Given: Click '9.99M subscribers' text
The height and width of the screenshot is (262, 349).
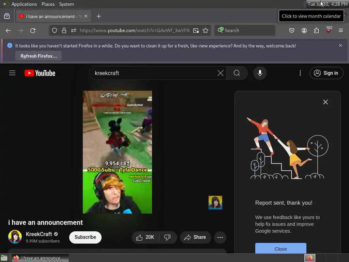Looking at the screenshot, I should coord(43,241).
